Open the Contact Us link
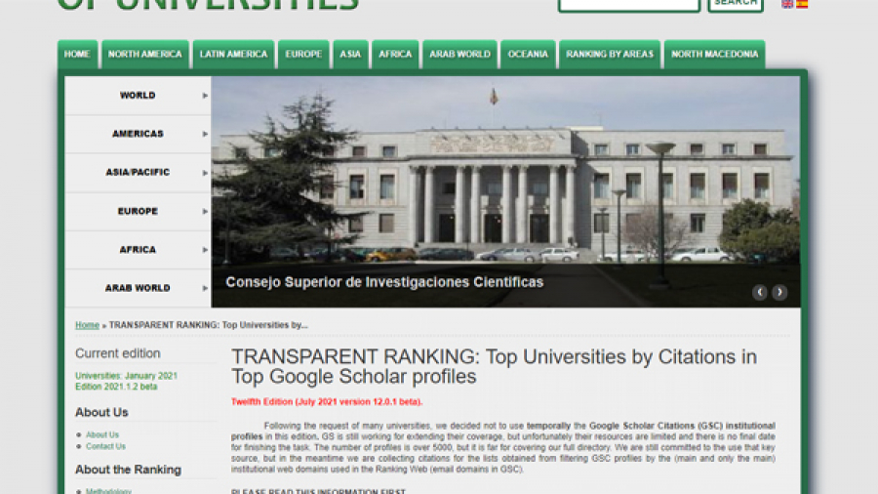Screen dimensions: 878x494 pyautogui.click(x=105, y=446)
